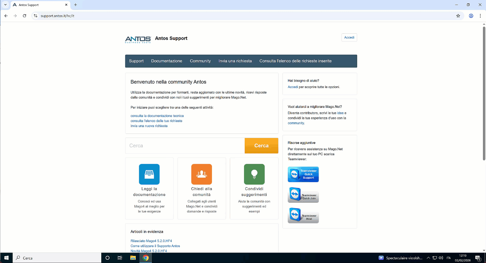
Task: Reload the current page
Action: [24, 16]
